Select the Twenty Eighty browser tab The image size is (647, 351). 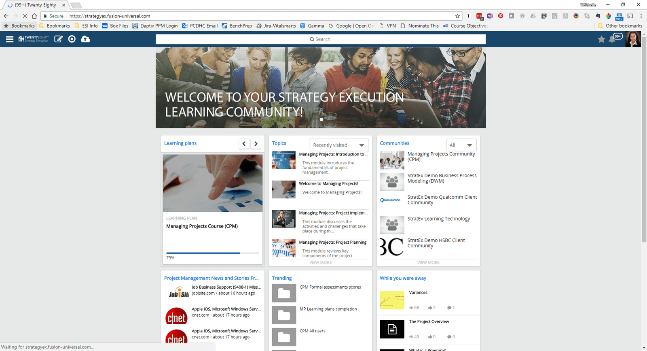[x=36, y=5]
